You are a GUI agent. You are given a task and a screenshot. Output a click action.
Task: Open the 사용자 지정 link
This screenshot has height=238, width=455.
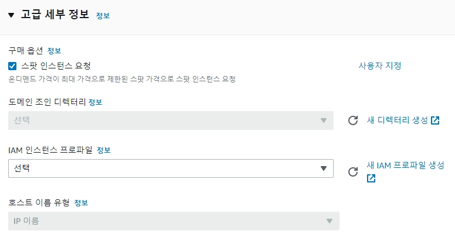(x=379, y=65)
